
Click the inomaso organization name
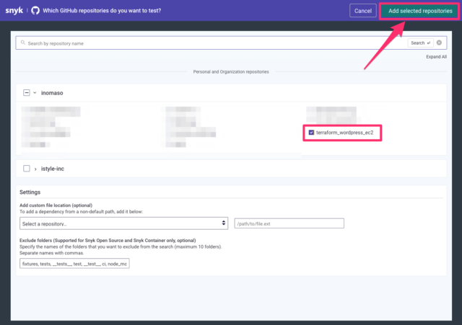tap(52, 93)
